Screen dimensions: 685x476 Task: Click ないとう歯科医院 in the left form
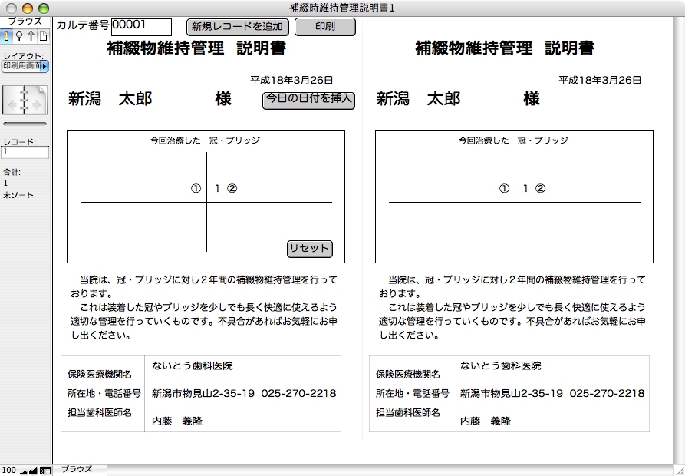click(x=193, y=366)
